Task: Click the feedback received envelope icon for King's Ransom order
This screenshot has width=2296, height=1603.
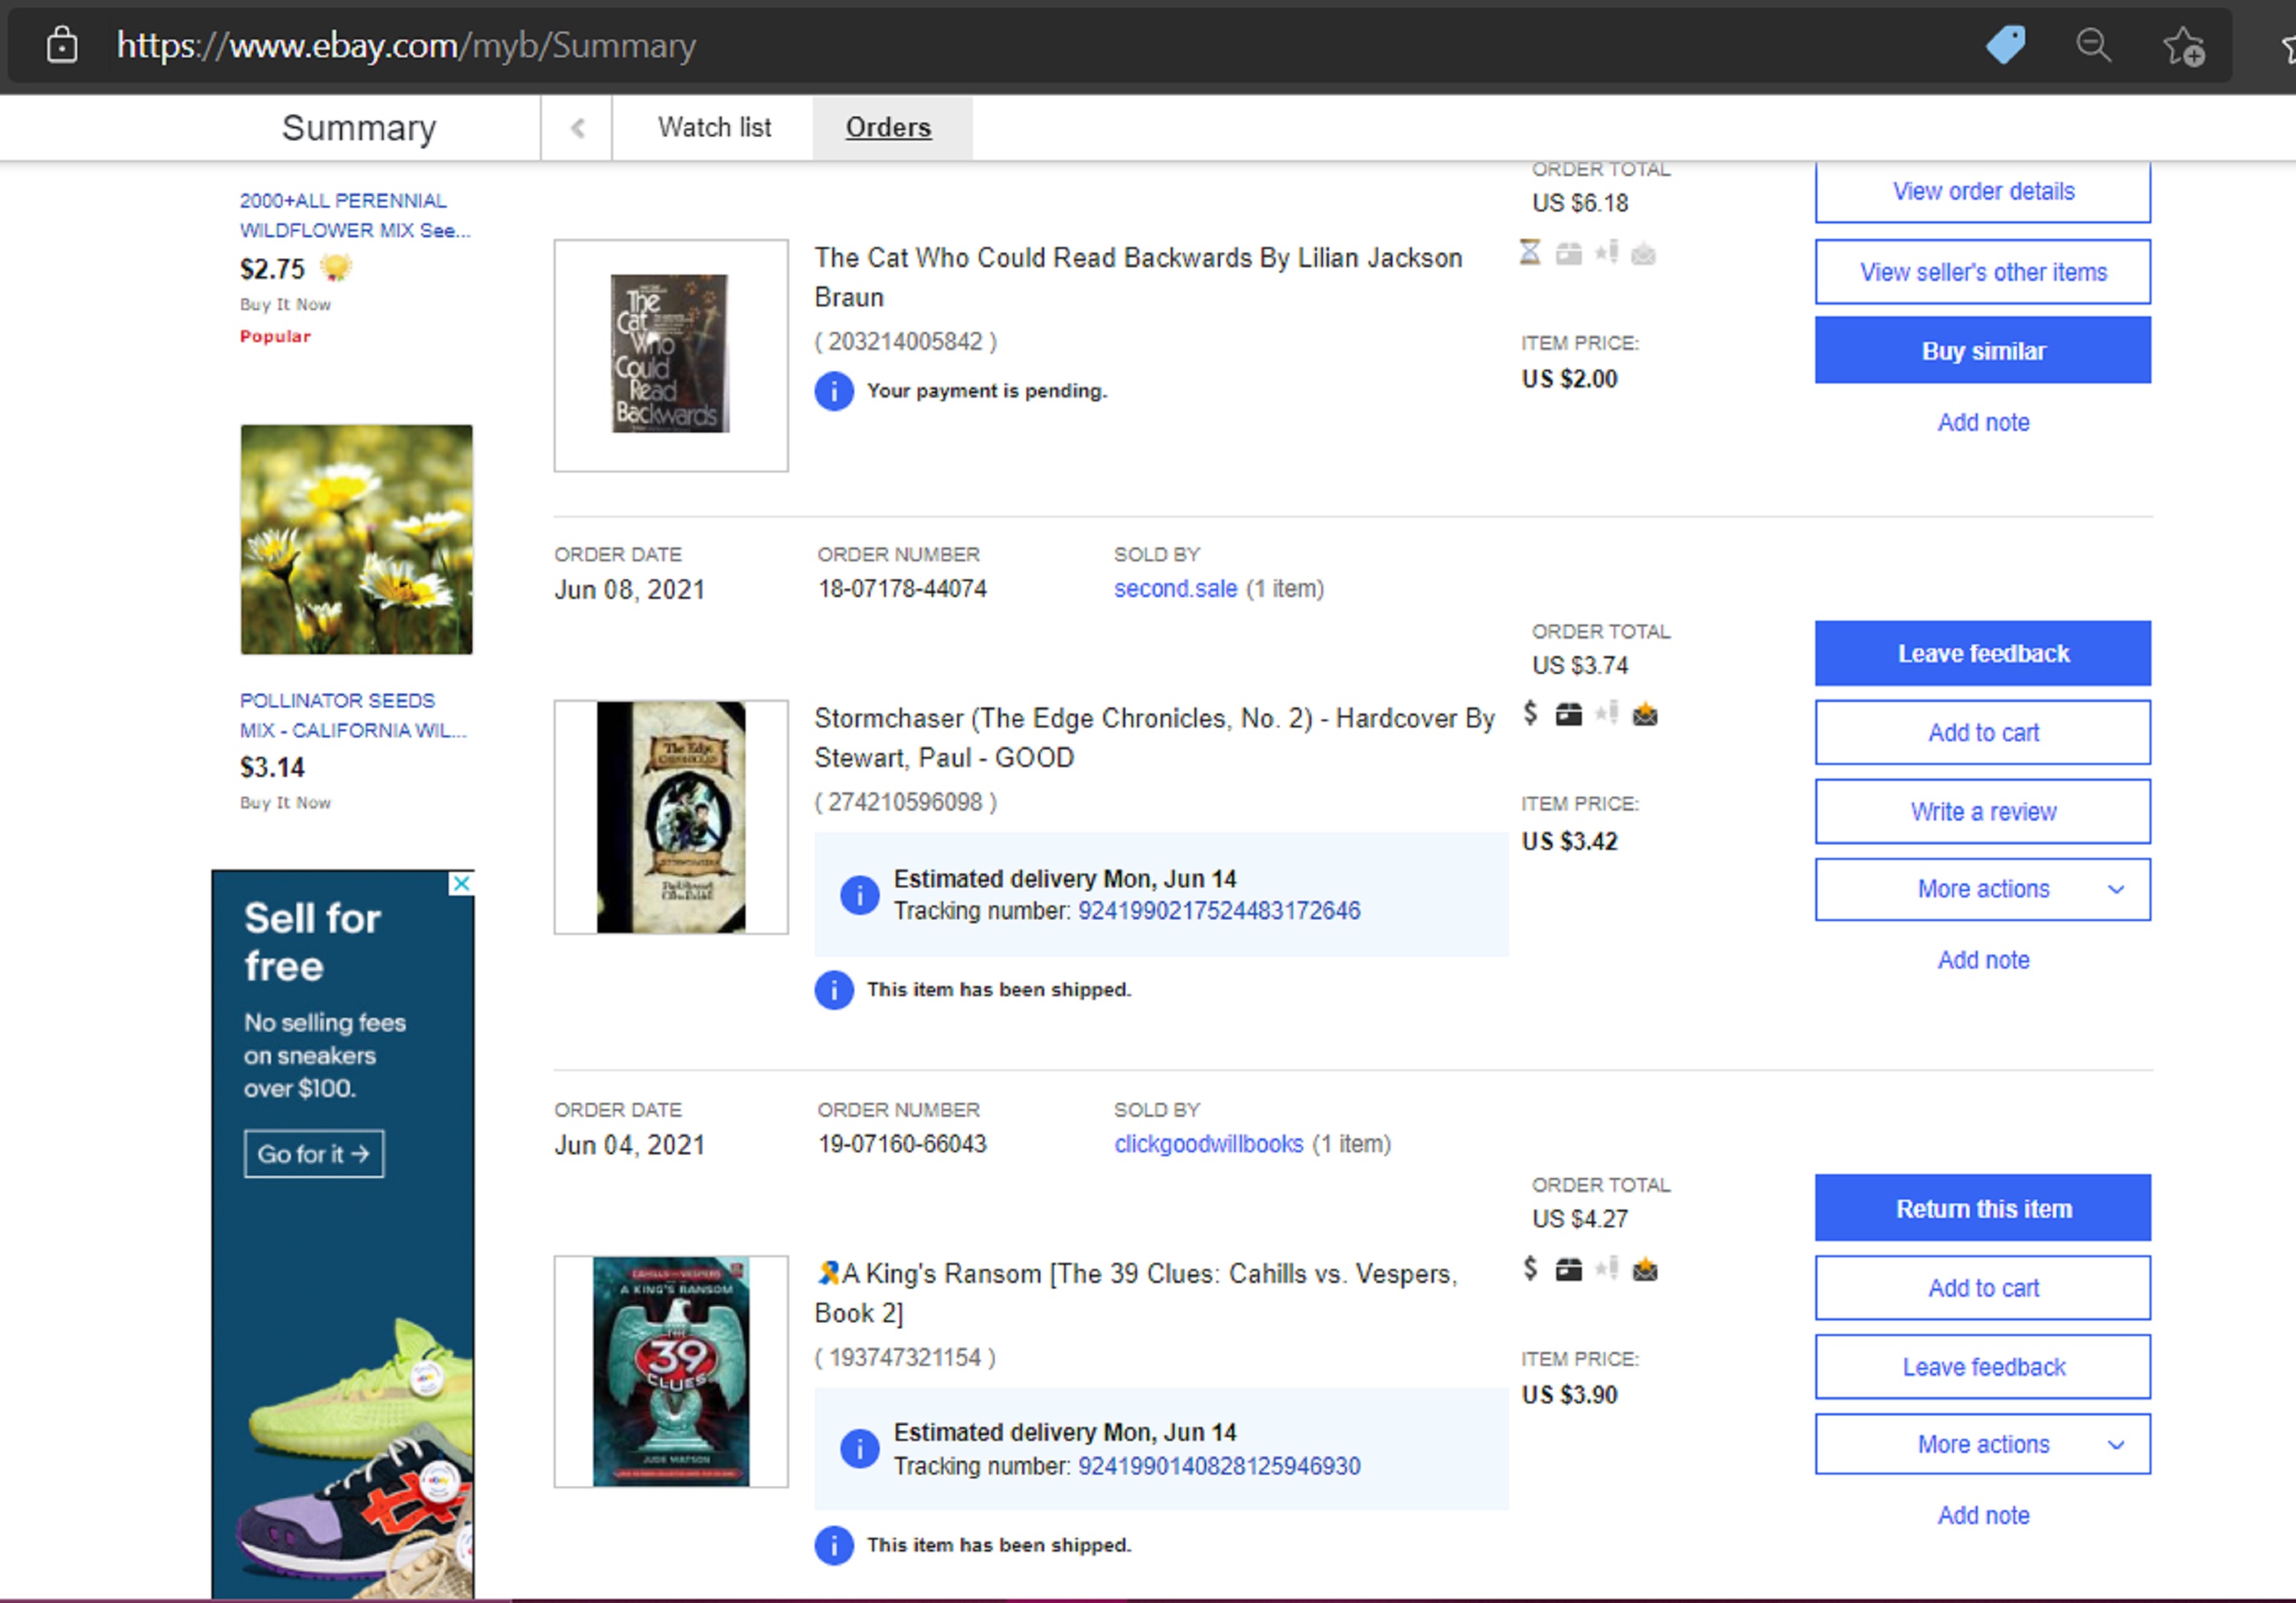Action: click(1644, 1270)
